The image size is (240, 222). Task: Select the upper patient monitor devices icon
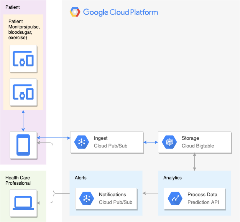23,58
